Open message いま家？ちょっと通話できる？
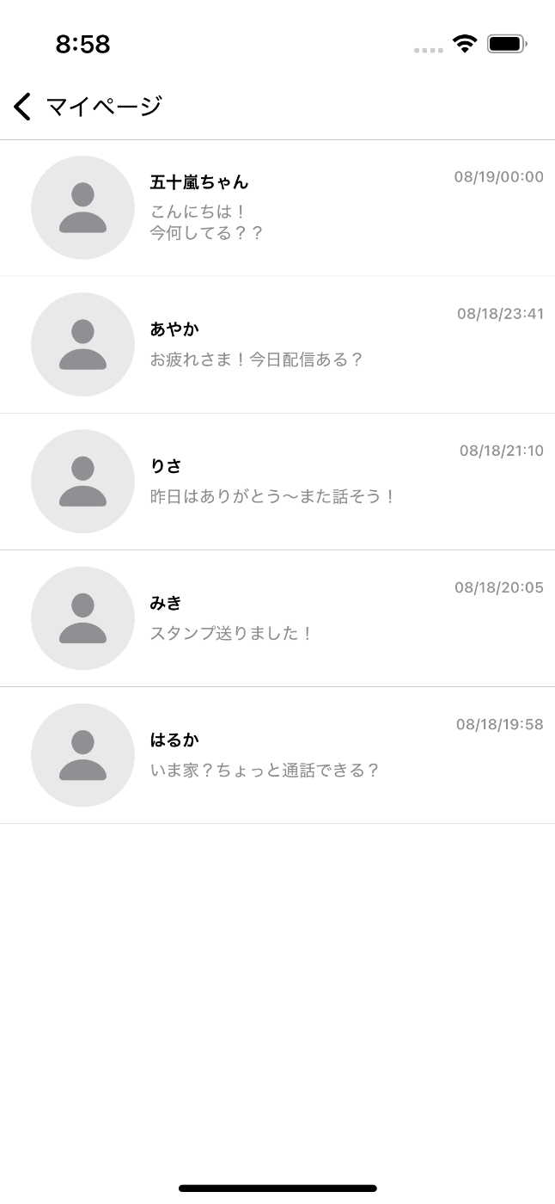 click(x=265, y=770)
